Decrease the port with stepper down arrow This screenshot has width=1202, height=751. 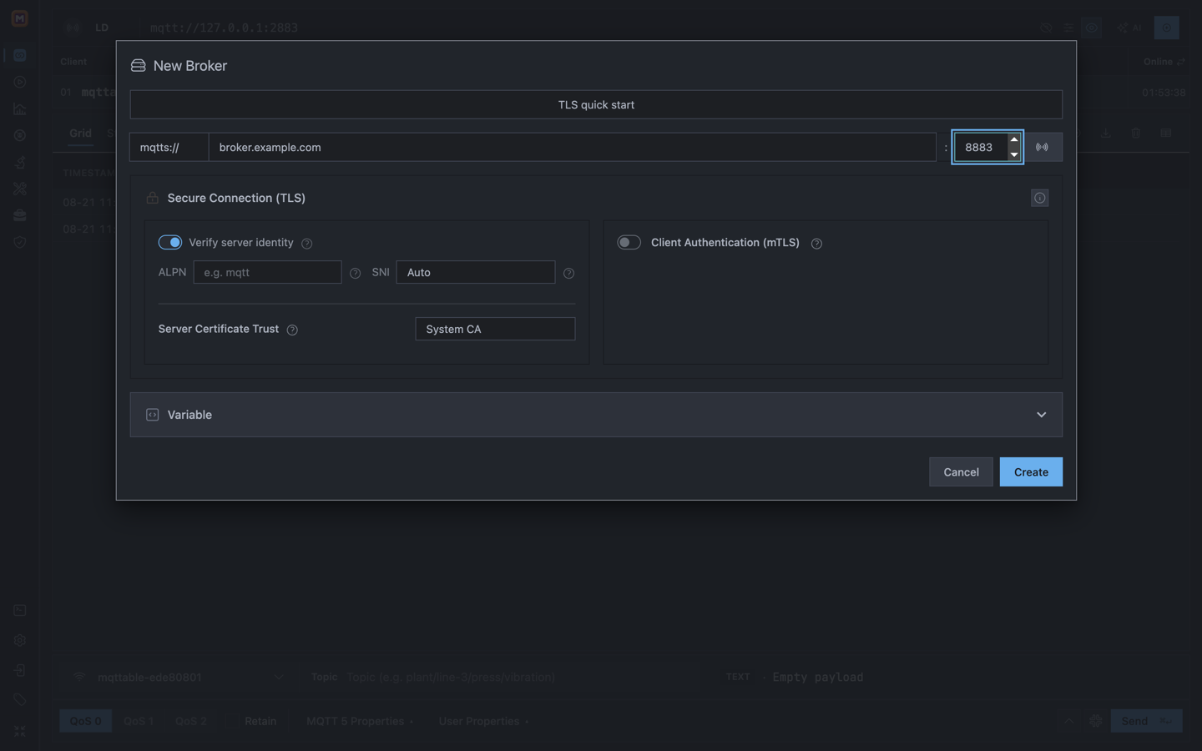tap(1014, 154)
